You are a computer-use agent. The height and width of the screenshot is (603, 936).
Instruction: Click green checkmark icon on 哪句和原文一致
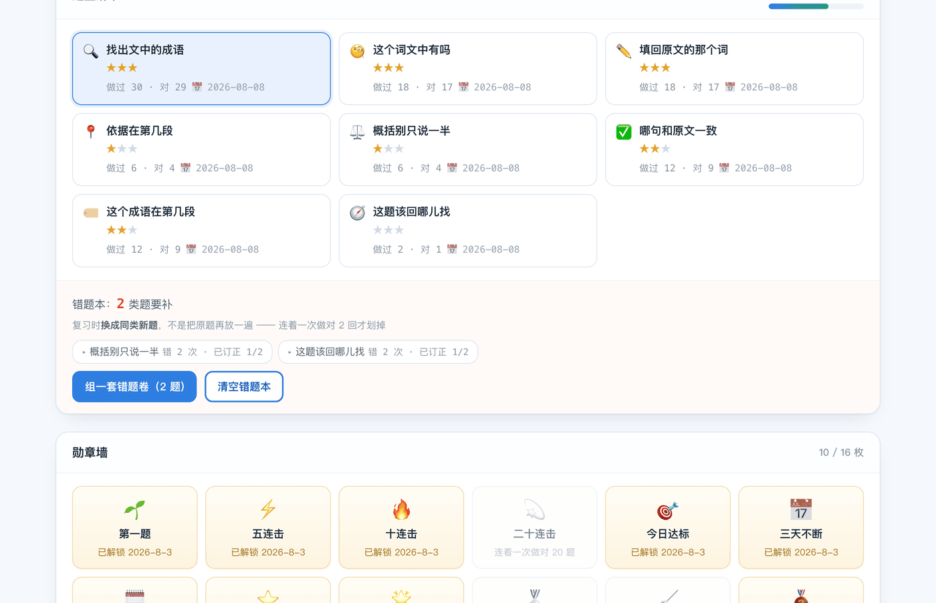pyautogui.click(x=624, y=132)
